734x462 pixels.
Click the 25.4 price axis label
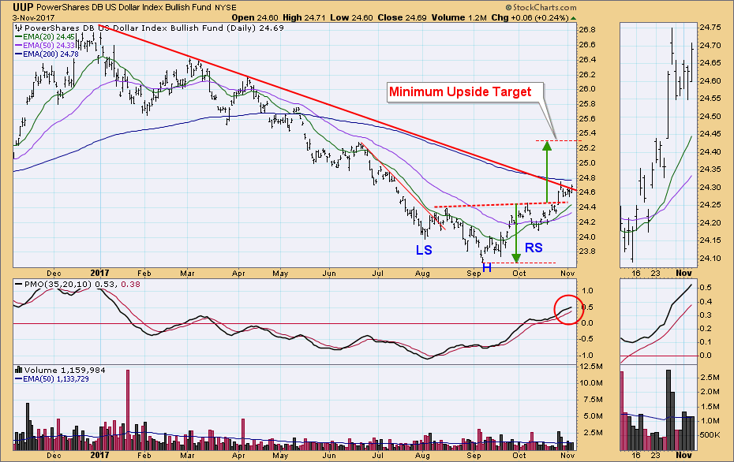pyautogui.click(x=587, y=133)
